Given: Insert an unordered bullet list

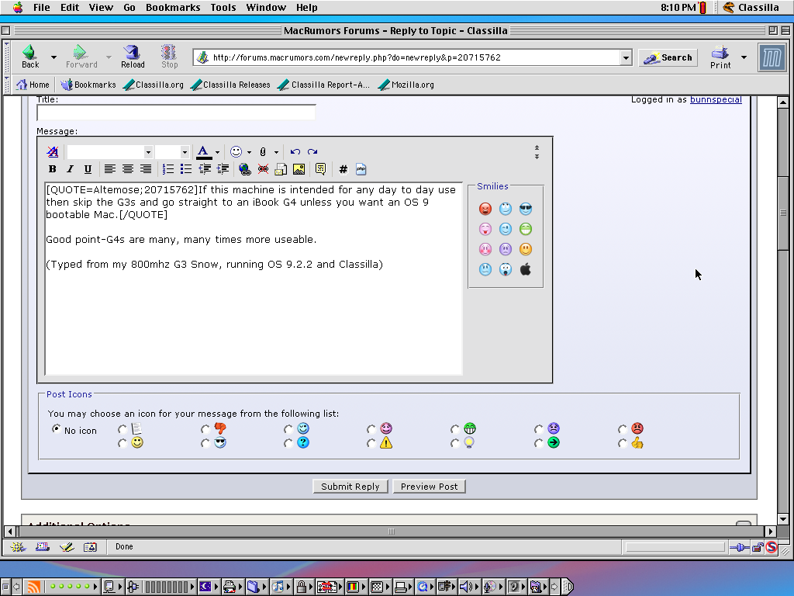Looking at the screenshot, I should click(x=186, y=169).
